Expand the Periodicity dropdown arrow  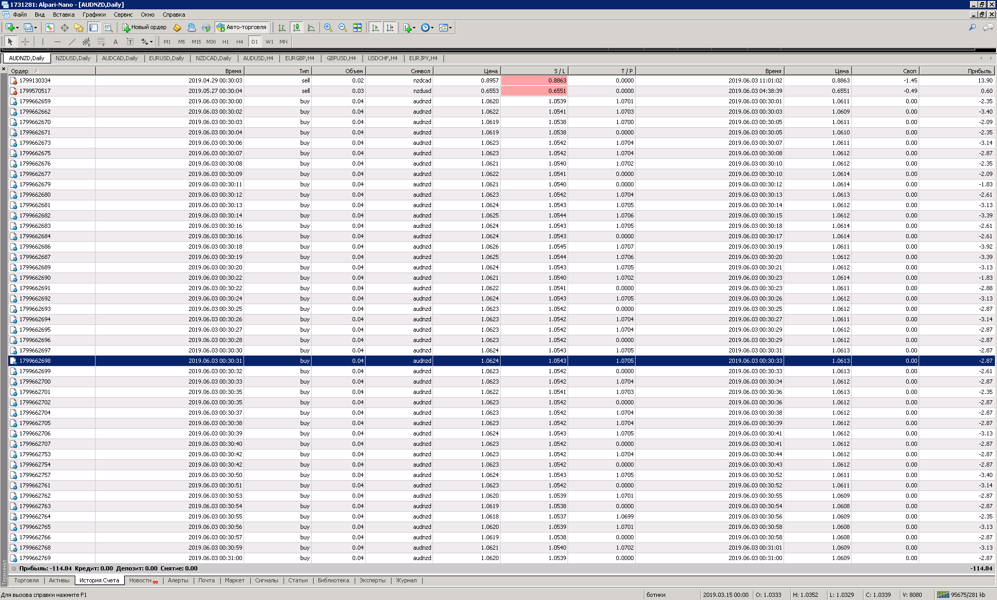tap(432, 28)
